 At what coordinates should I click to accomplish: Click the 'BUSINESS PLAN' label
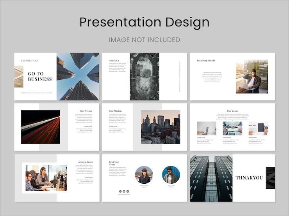point(30,61)
